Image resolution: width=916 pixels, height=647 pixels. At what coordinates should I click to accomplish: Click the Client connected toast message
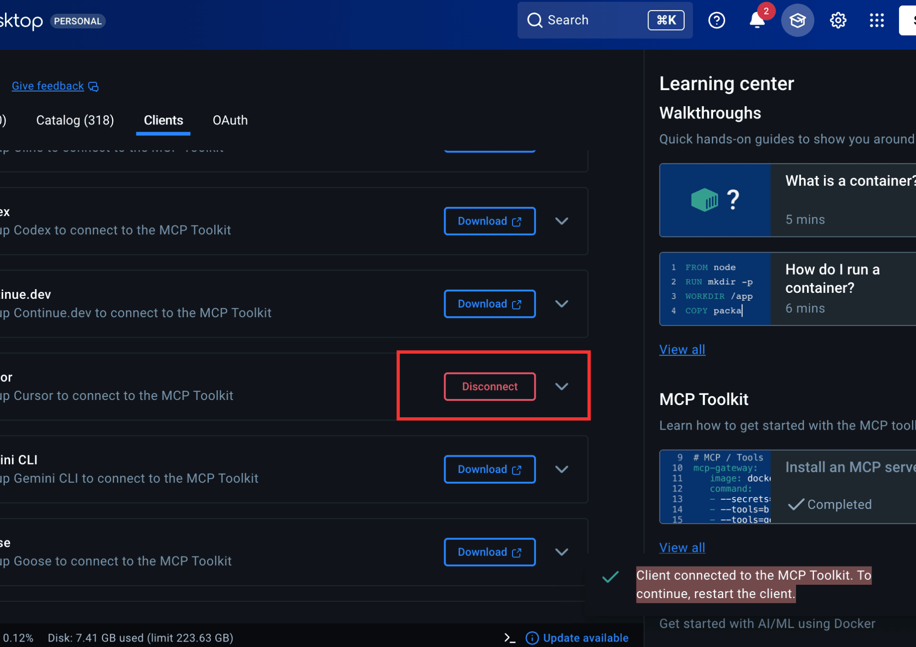(x=754, y=584)
